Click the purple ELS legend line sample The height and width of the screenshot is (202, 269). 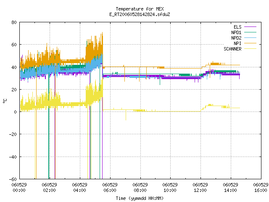click(x=250, y=27)
